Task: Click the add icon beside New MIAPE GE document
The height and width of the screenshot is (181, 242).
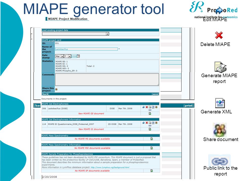Action: pos(150,114)
